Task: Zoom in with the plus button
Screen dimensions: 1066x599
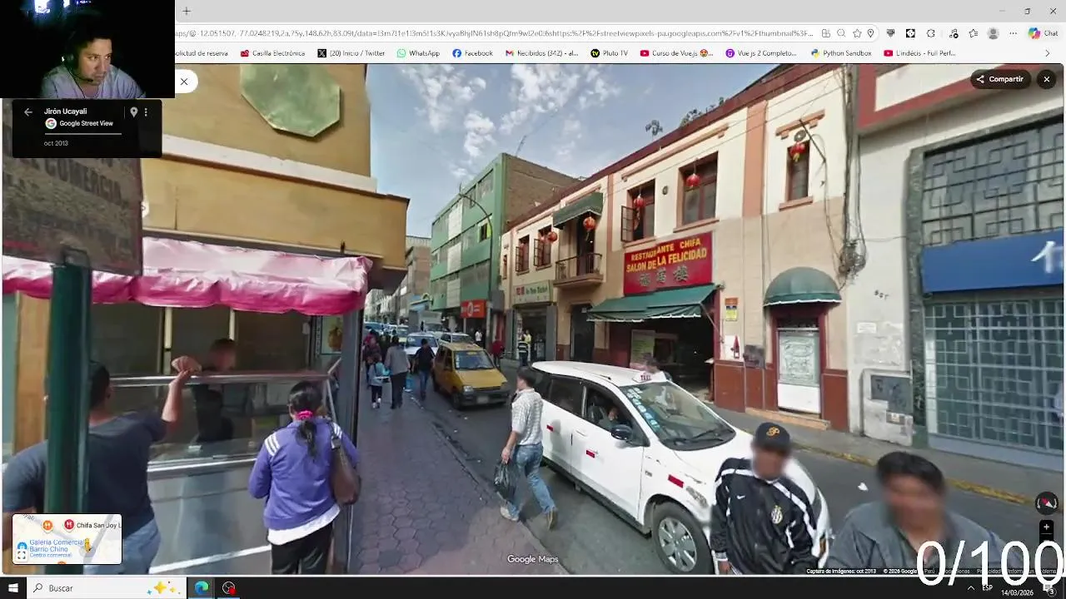Action: pos(1047,527)
